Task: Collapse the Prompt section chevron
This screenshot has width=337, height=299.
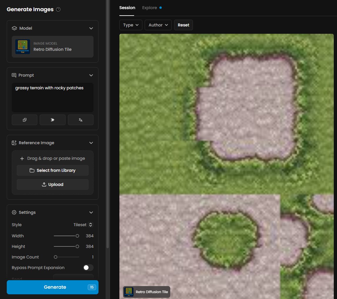Action: point(91,75)
